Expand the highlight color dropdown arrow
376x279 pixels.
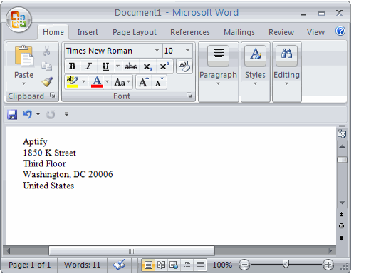[x=84, y=82]
